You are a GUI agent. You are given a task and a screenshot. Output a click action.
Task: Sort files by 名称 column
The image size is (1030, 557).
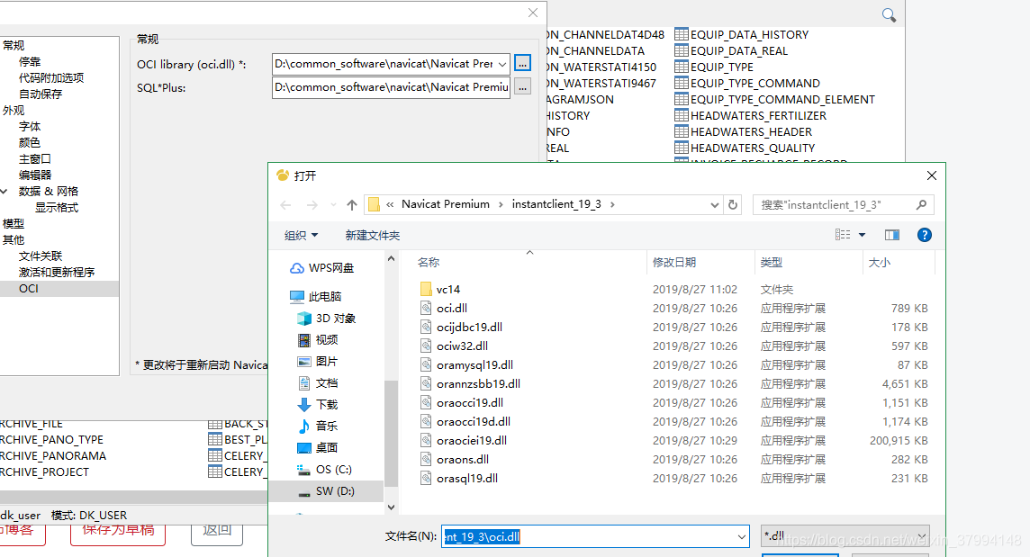(x=429, y=262)
